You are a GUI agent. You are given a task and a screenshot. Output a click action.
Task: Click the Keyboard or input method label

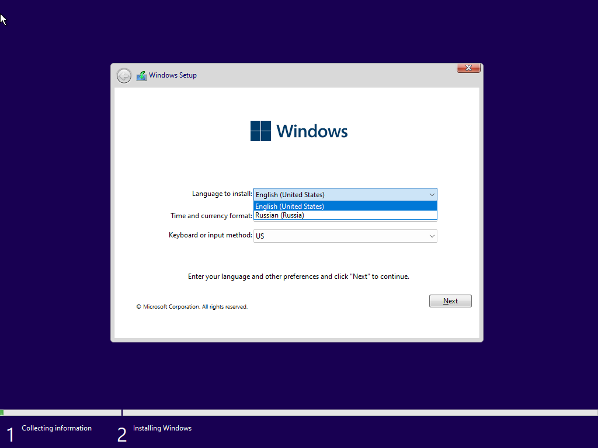point(210,235)
